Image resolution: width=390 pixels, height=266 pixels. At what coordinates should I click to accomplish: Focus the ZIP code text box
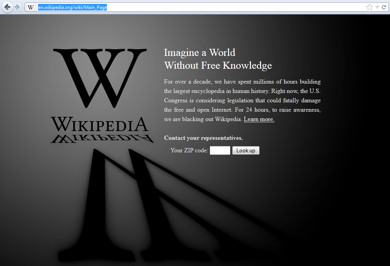[220, 150]
